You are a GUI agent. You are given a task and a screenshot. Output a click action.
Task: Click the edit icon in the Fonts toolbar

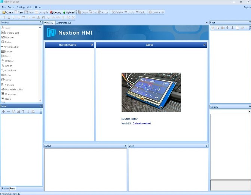(x=18, y=111)
